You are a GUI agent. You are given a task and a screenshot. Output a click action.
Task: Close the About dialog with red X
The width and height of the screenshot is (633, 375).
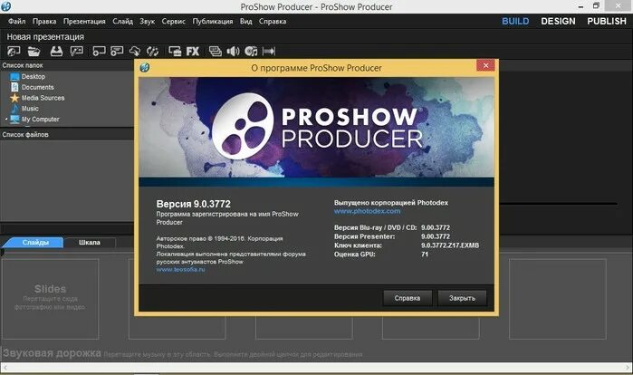pyautogui.click(x=485, y=65)
